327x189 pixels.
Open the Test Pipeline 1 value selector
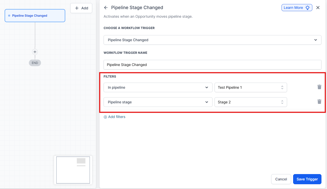pyautogui.click(x=250, y=87)
